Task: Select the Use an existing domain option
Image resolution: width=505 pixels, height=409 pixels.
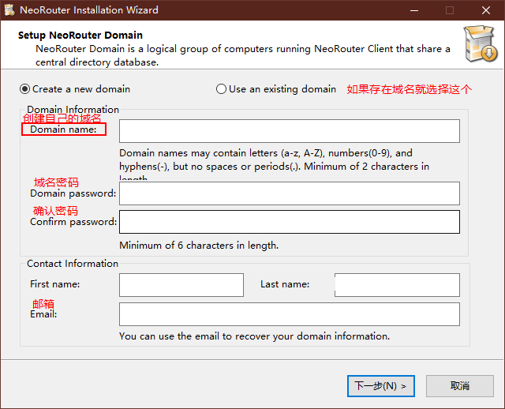Action: (x=276, y=89)
